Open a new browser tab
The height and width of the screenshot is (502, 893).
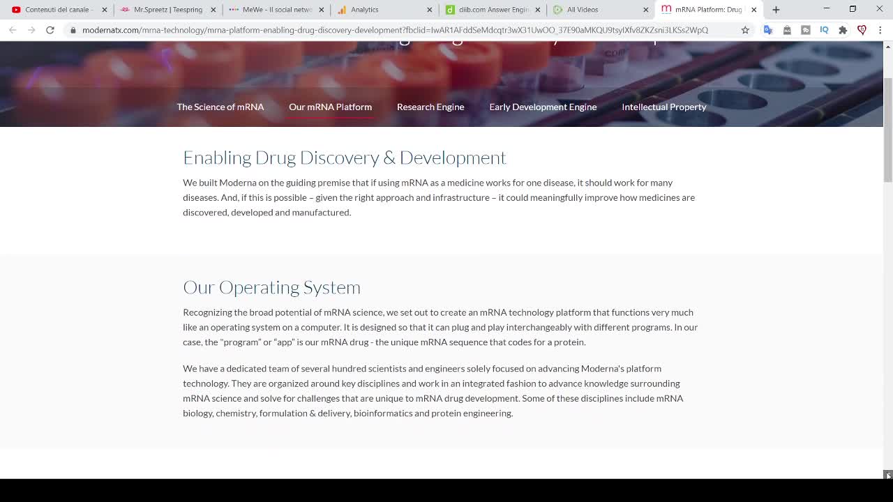click(776, 10)
